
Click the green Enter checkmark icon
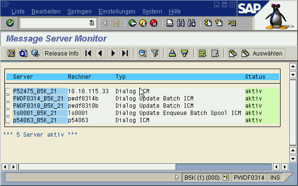click(10, 23)
